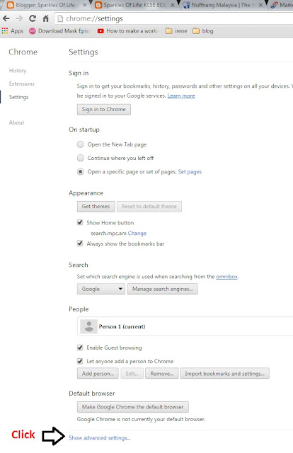Click the Home button icon

tap(46, 19)
